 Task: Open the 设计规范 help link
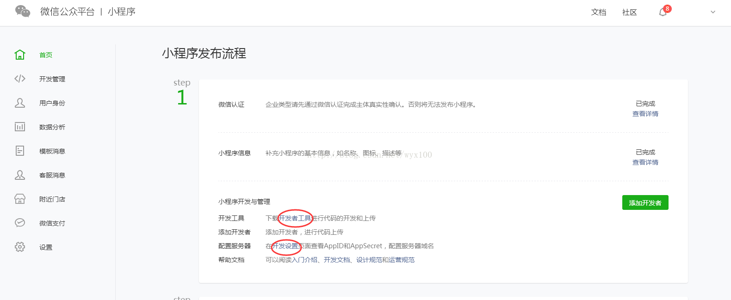tap(369, 260)
